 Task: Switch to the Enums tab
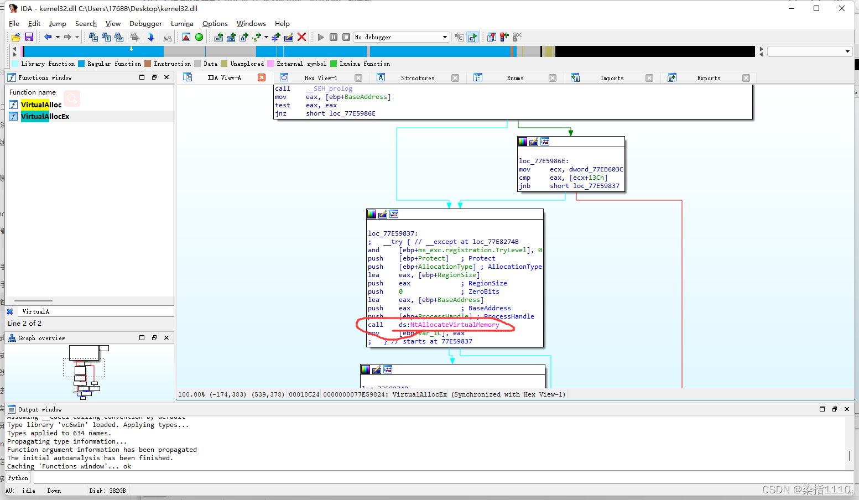(515, 78)
